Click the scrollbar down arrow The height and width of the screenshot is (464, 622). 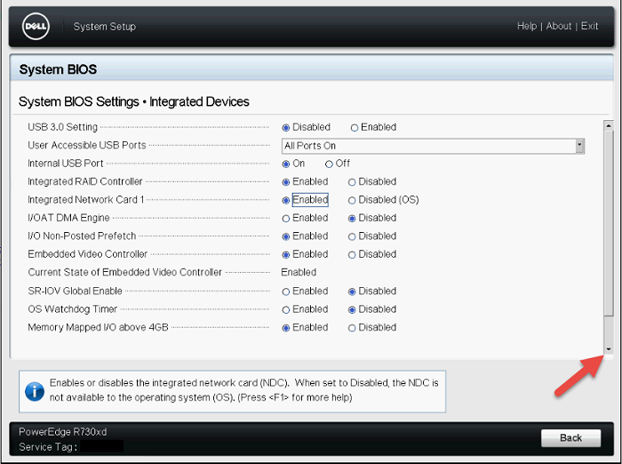[609, 349]
